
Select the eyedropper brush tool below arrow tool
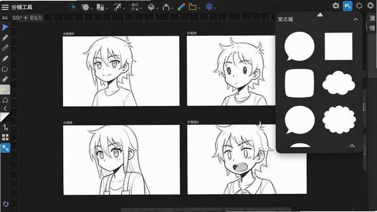click(5, 38)
